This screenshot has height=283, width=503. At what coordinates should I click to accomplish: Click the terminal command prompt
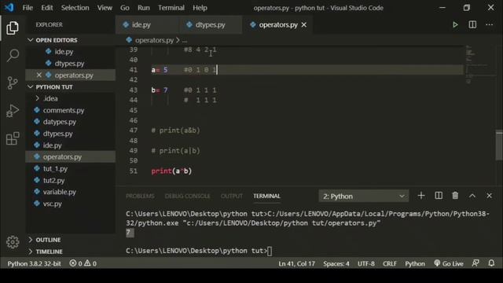pyautogui.click(x=199, y=251)
